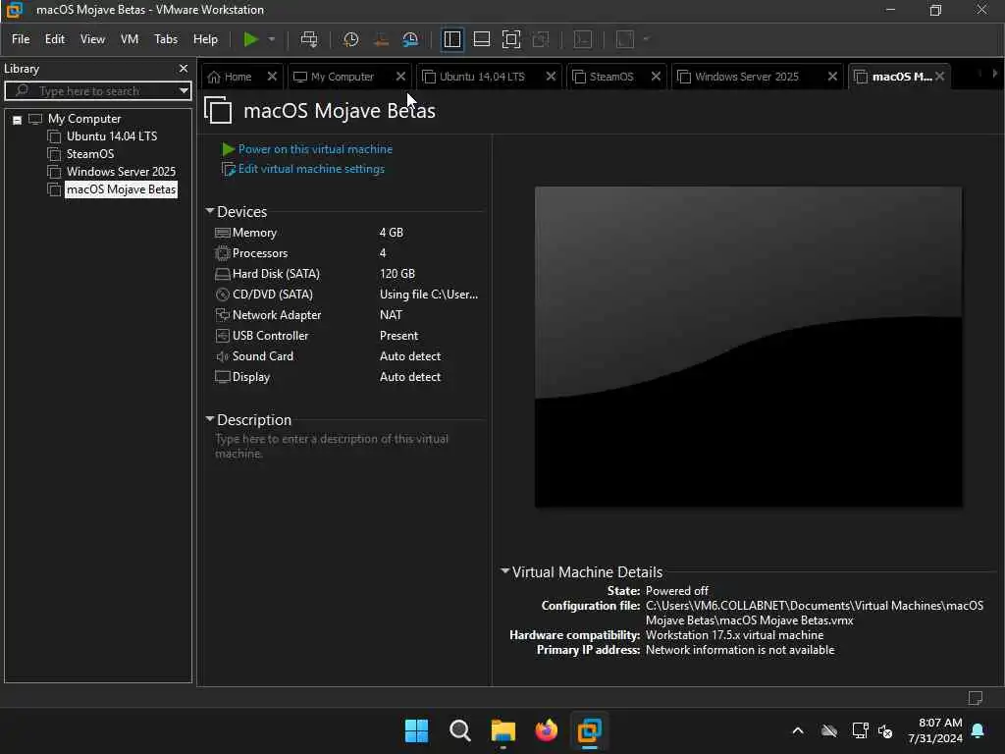Close the My Computer tab
Viewport: 1005px width, 754px height.
(400, 77)
